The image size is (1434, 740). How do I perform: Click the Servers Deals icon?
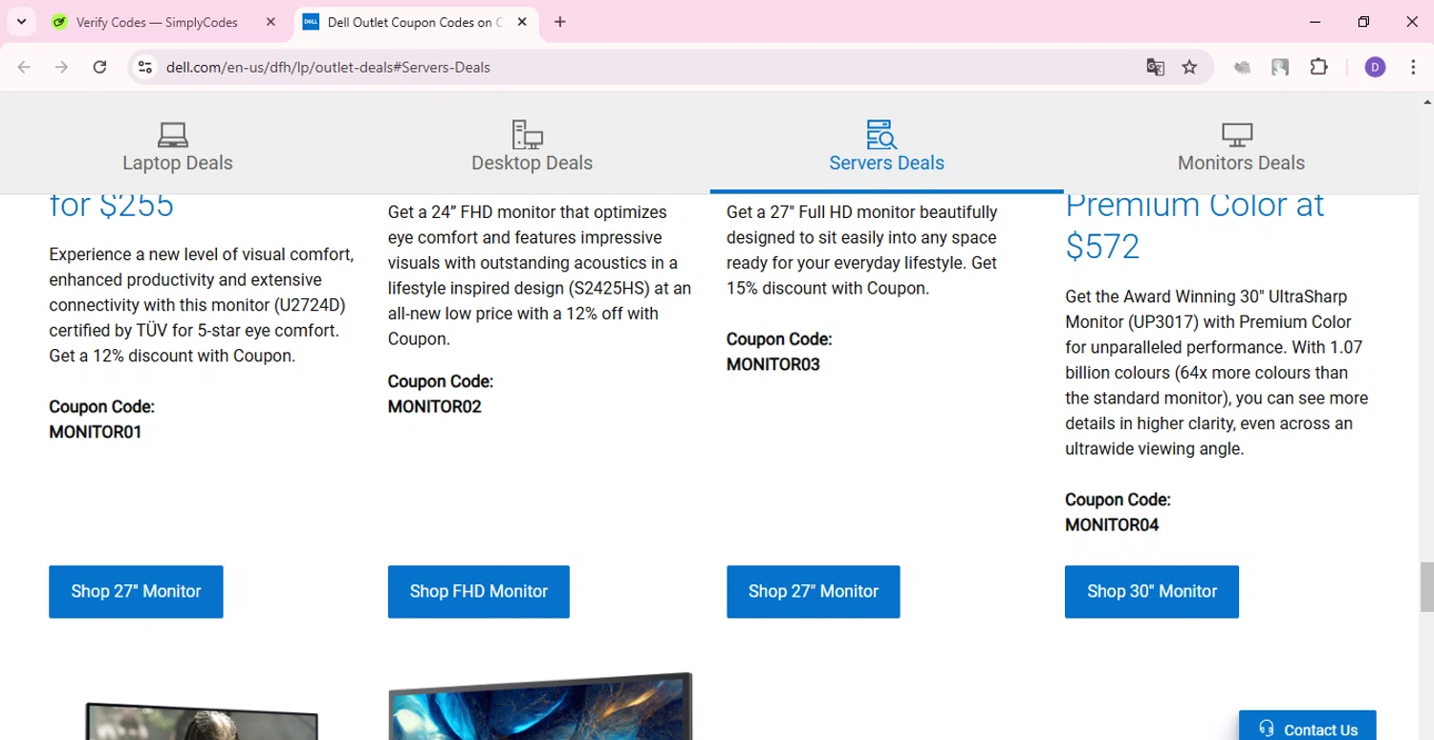[881, 134]
